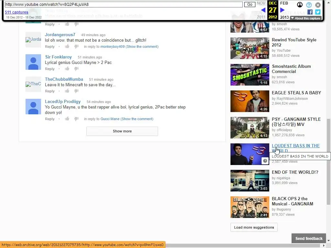Click Load more suggestions button

[x=254, y=227]
